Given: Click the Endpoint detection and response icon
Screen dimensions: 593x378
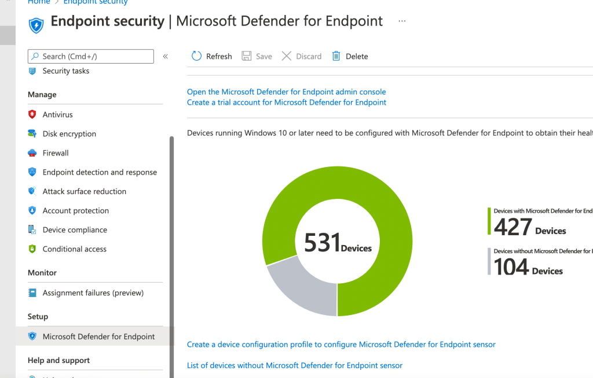Looking at the screenshot, I should 32,172.
